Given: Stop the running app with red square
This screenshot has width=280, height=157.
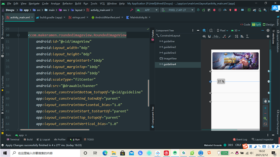Looking at the screenshot, I should [236, 10].
